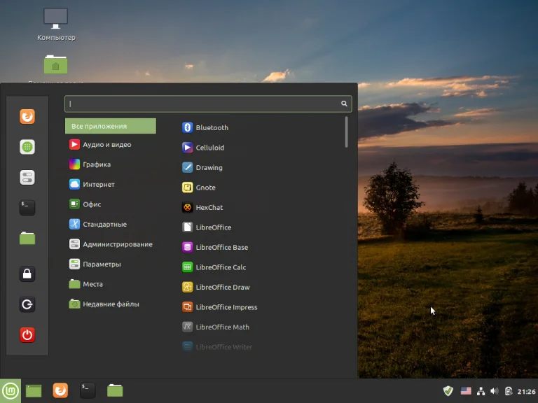
Task: Start LibreOffice Impress from the list
Action: [x=226, y=307]
